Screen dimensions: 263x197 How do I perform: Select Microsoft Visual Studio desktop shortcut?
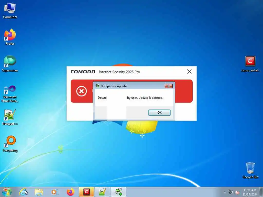pos(10,94)
